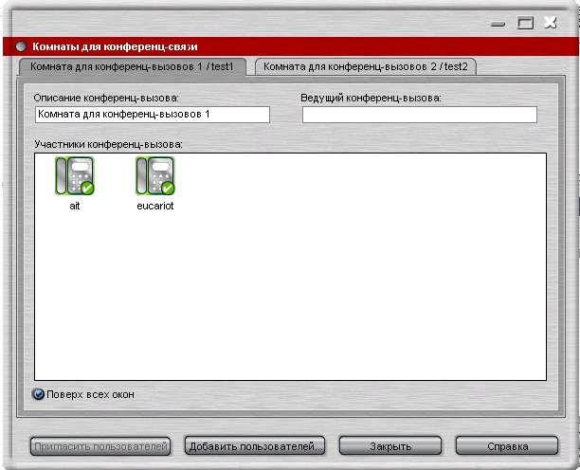
Task: Maximize the conference rooms window
Action: click(525, 23)
